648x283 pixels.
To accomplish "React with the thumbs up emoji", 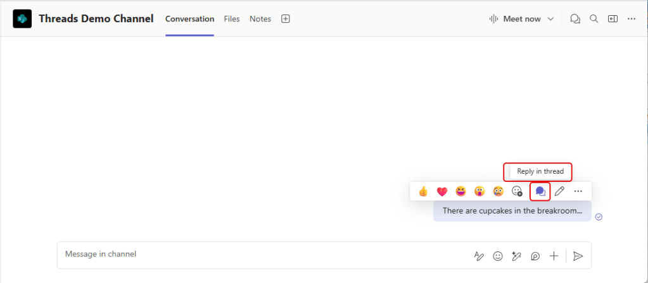I will click(x=423, y=191).
